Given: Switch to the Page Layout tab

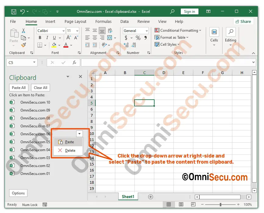Looking at the screenshot, I should (75, 22).
